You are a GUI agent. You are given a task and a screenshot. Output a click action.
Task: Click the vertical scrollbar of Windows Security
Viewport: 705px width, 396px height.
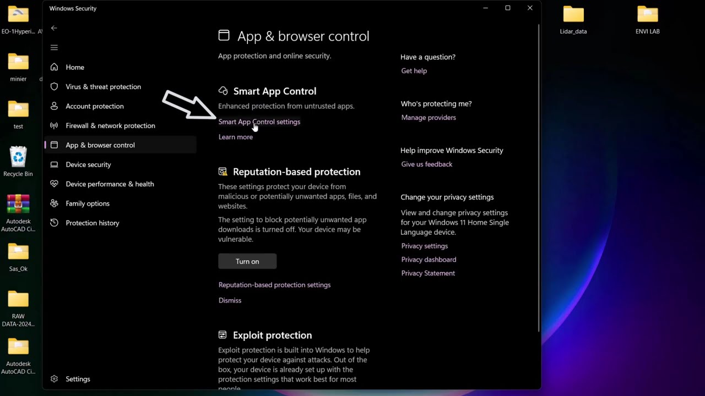[x=539, y=179]
